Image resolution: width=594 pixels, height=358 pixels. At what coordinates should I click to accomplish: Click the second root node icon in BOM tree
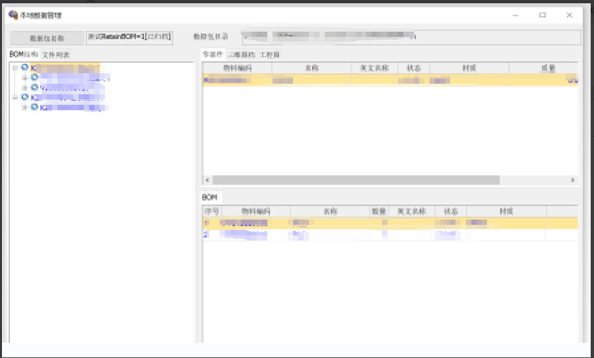point(25,97)
